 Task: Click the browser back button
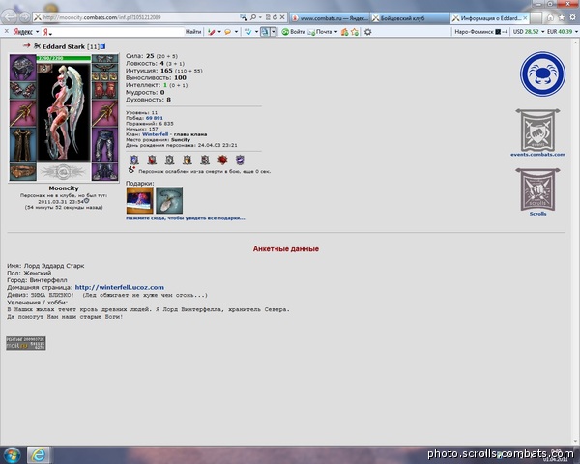10,17
